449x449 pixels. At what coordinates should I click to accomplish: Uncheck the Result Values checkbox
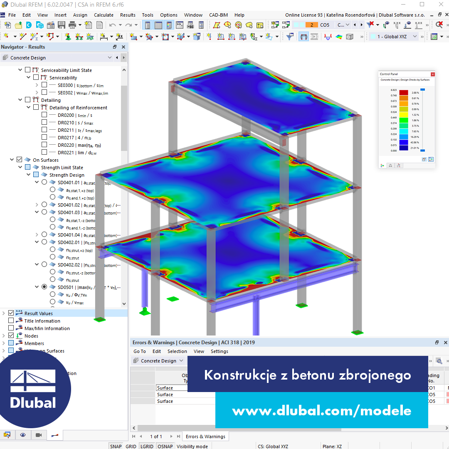click(11, 313)
